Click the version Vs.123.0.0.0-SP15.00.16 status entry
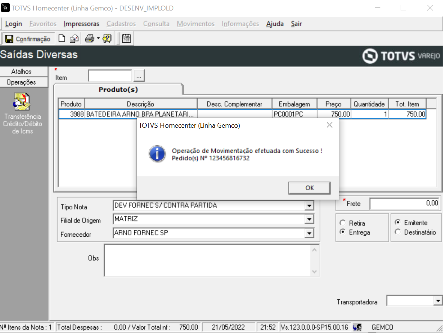This screenshot has width=443, height=333. coord(314,327)
